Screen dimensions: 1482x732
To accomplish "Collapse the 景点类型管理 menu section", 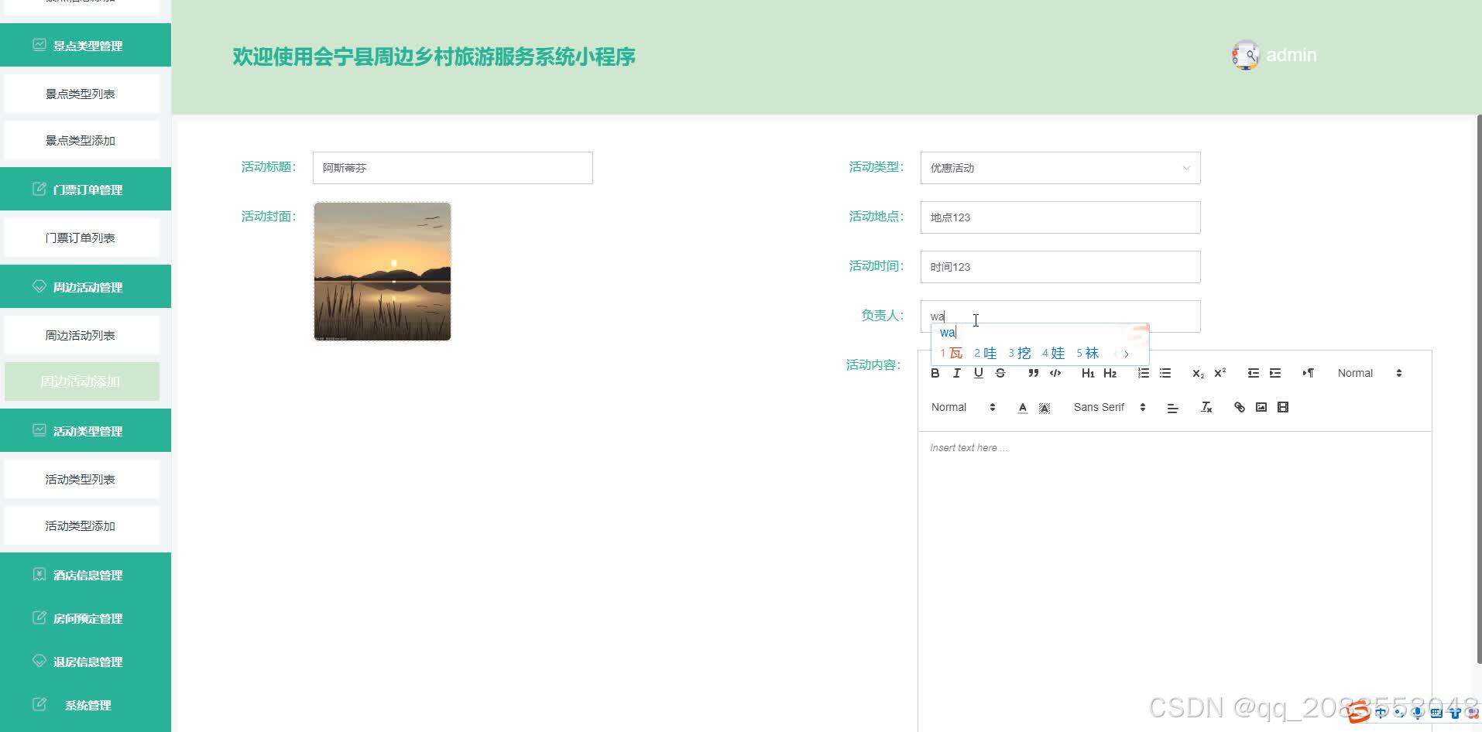I will point(85,45).
